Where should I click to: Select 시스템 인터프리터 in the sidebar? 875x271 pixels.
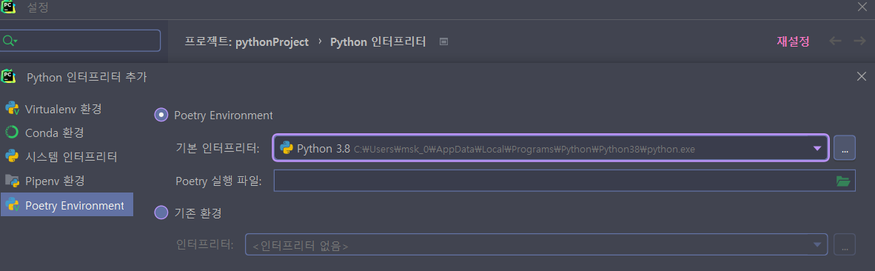[x=67, y=157]
